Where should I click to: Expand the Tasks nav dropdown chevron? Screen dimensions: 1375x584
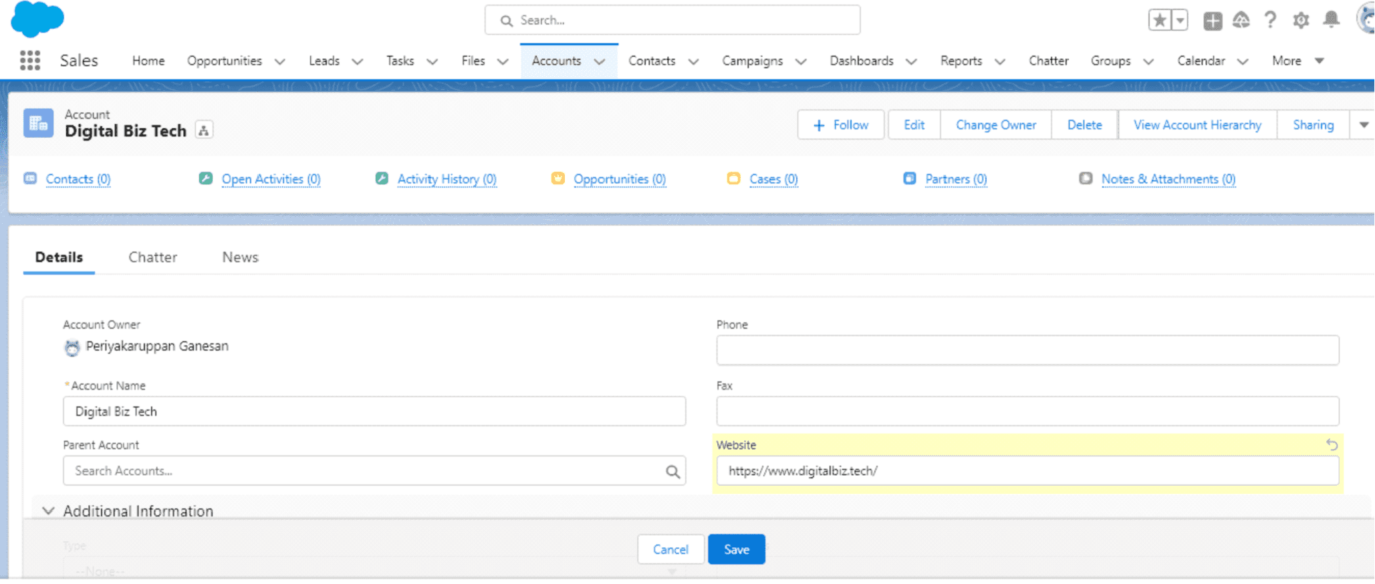point(432,61)
